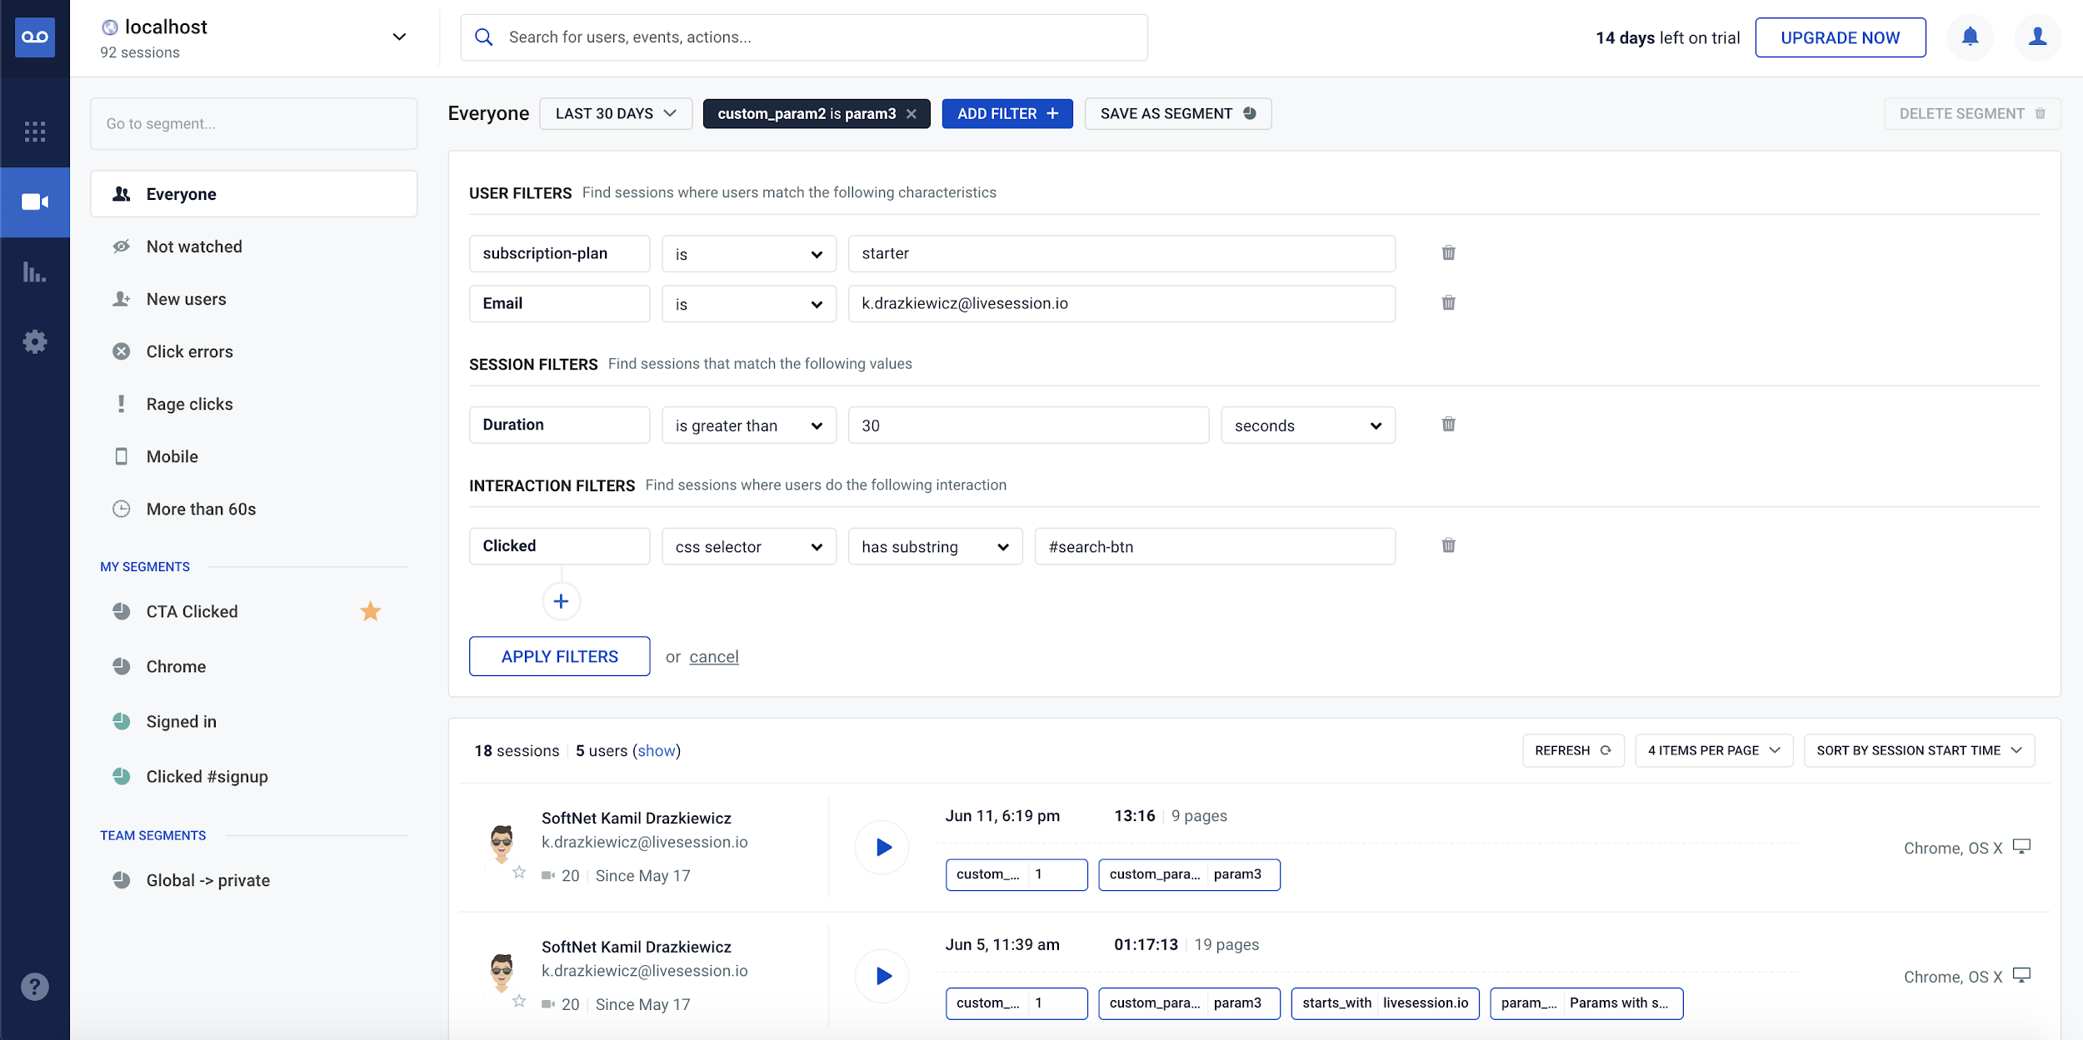The image size is (2083, 1040).
Task: Click the star icon on CTA Clicked segment
Action: point(372,611)
